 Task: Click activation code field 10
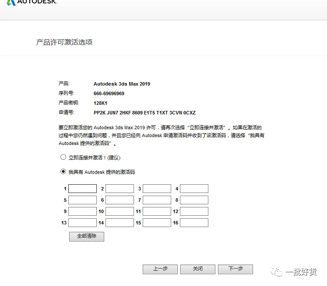(x=120, y=211)
